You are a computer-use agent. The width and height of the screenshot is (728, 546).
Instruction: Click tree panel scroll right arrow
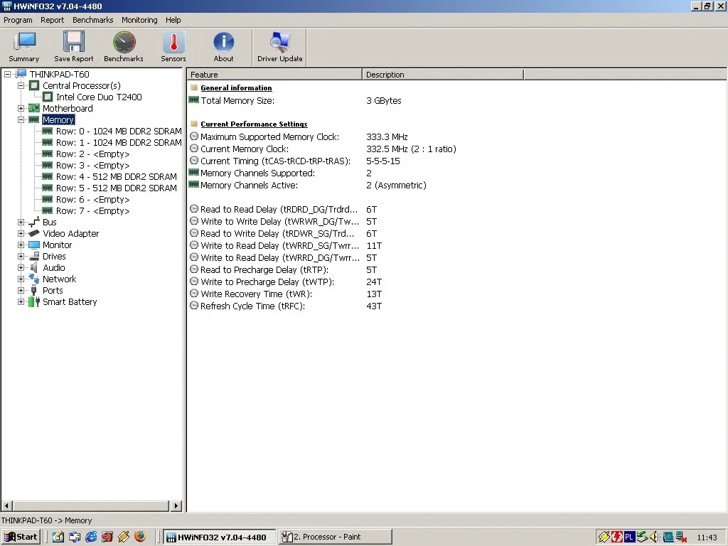click(176, 505)
